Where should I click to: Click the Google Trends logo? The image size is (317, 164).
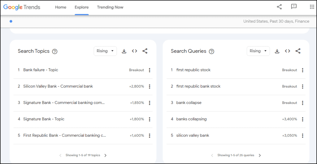pos(22,7)
